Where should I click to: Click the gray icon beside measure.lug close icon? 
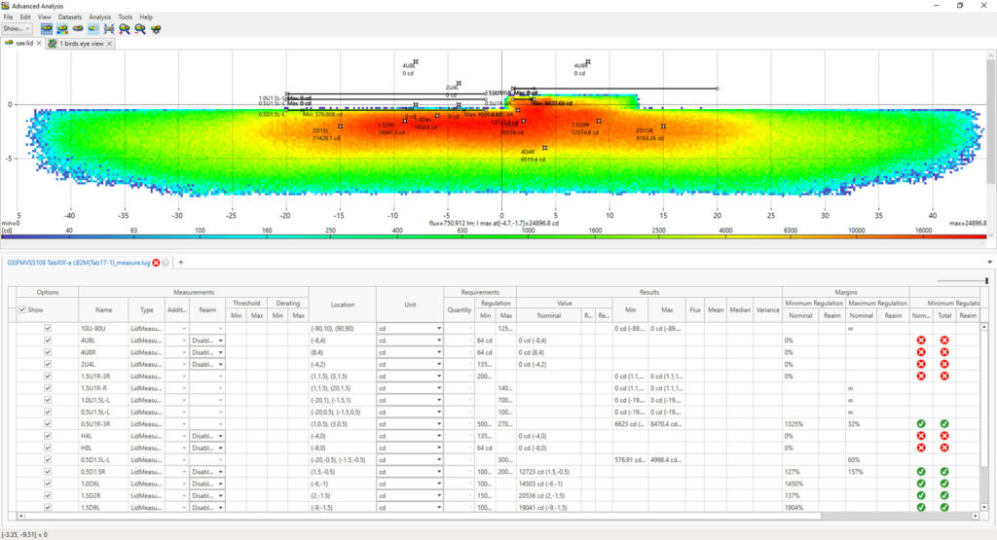coord(166,263)
